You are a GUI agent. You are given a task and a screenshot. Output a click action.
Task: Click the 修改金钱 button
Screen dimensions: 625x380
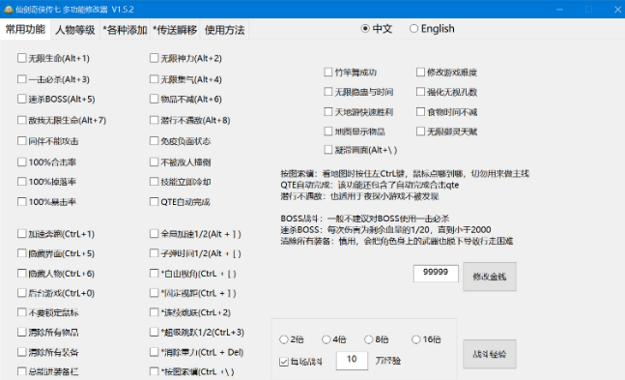click(x=490, y=277)
